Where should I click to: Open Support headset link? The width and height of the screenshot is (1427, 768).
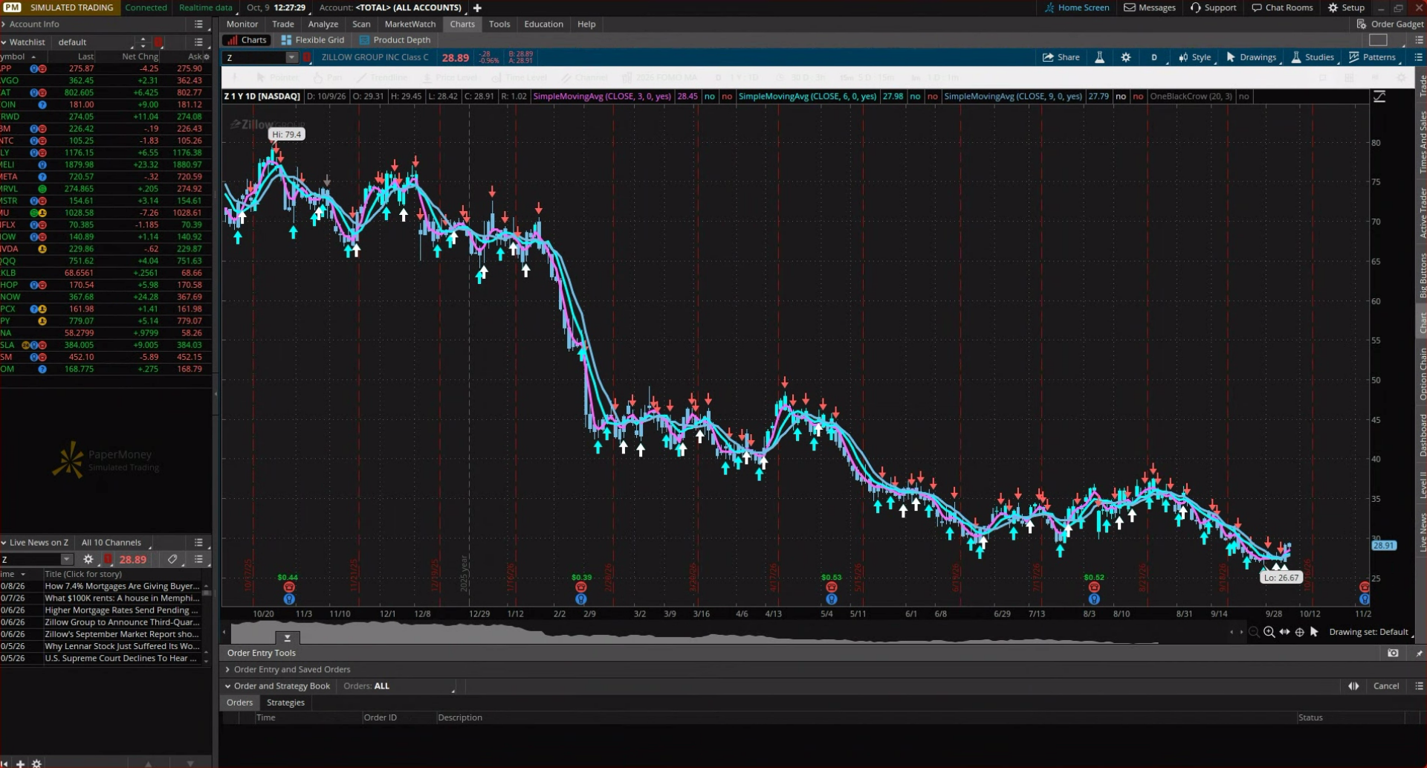pos(1213,7)
